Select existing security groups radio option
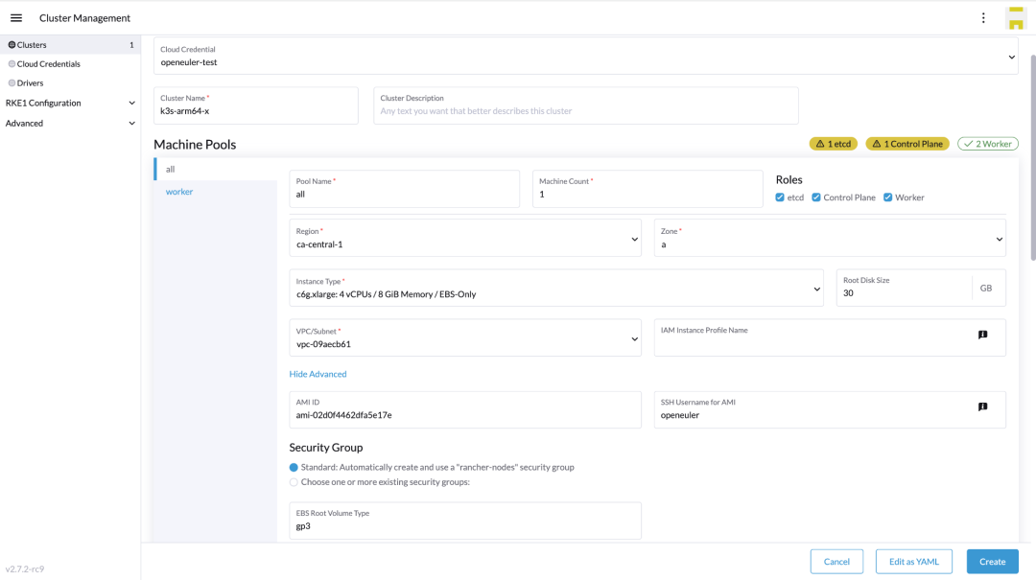The height and width of the screenshot is (580, 1036). click(x=294, y=482)
